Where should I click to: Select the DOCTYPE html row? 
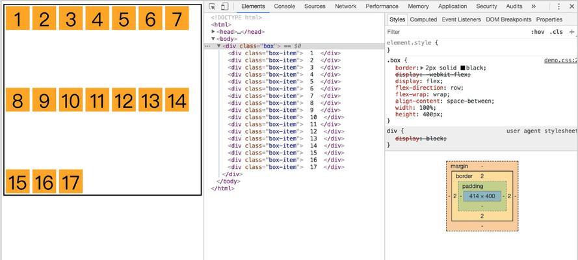[236, 18]
